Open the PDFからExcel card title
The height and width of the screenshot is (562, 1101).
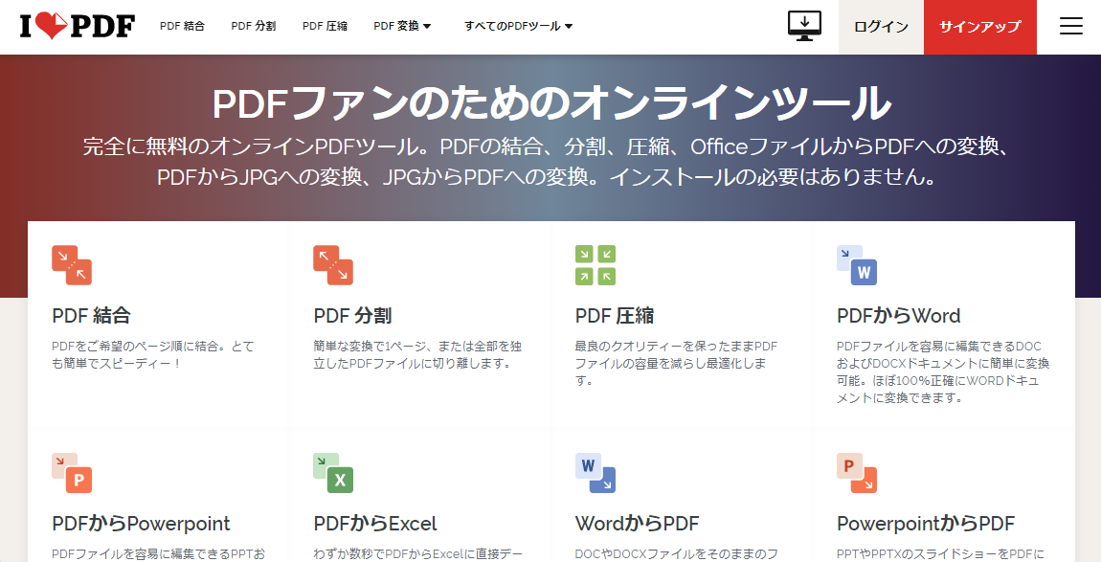[x=375, y=524]
